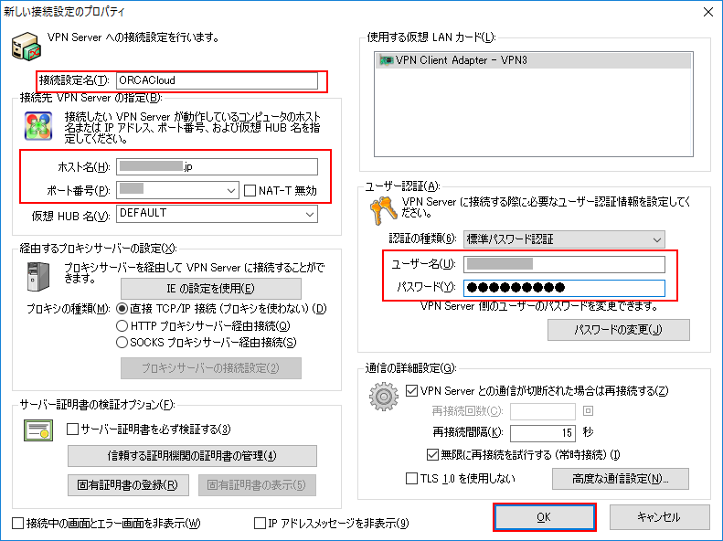Open 高度な通信設定 dialog
The height and width of the screenshot is (541, 723).
(621, 479)
